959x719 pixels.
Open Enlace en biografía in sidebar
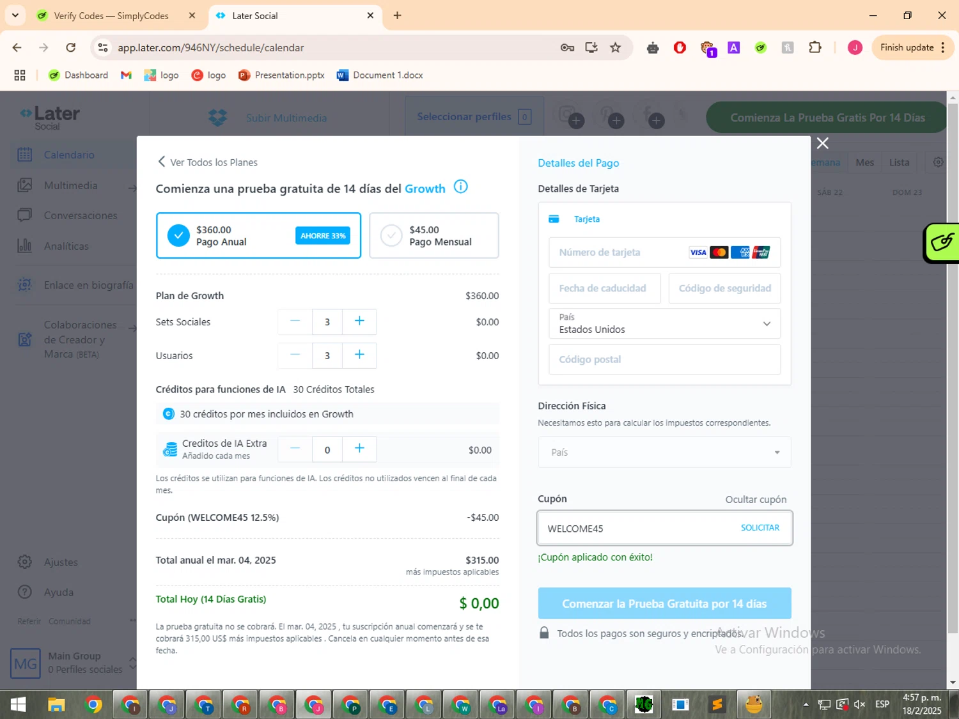[88, 285]
